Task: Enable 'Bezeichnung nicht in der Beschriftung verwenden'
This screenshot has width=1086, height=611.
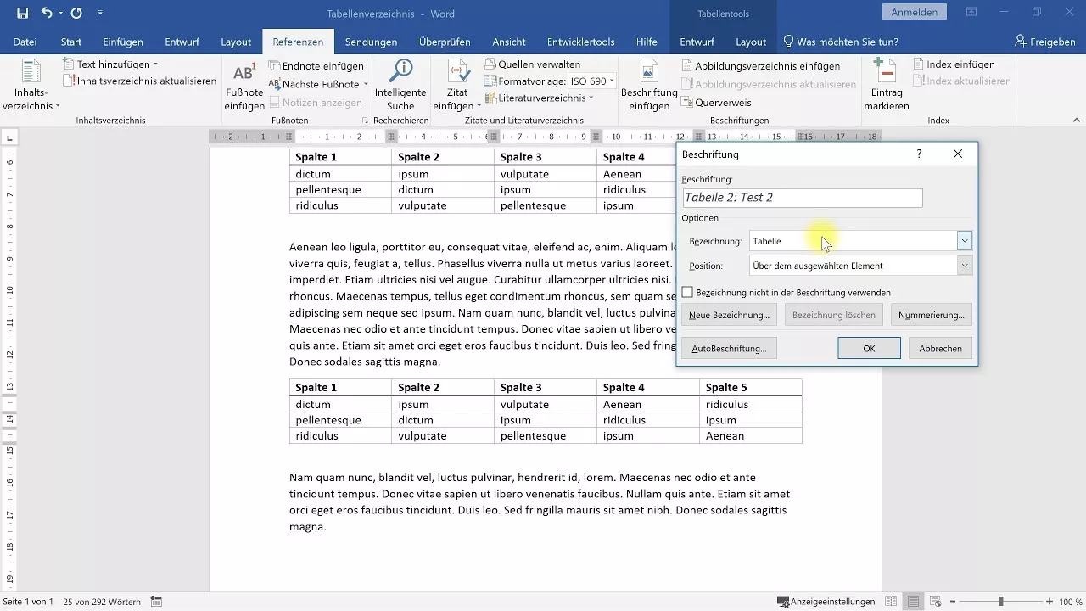Action: click(x=688, y=292)
